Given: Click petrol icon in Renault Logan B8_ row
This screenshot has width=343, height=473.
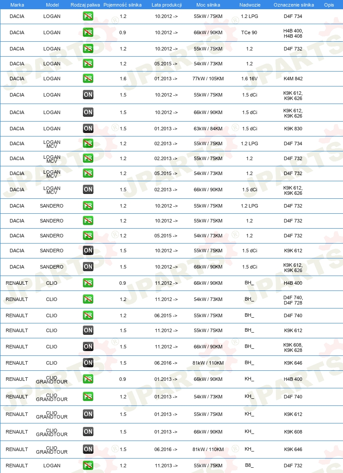Looking at the screenshot, I should click(88, 466).
